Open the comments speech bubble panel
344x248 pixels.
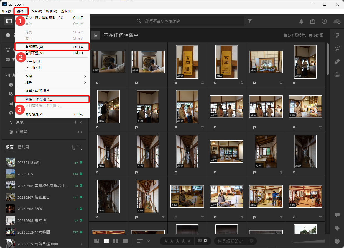(337, 215)
